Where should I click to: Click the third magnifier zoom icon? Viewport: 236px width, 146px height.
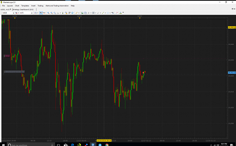(x=55, y=13)
